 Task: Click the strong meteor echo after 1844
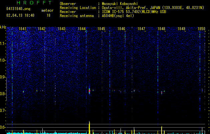pos(89,91)
